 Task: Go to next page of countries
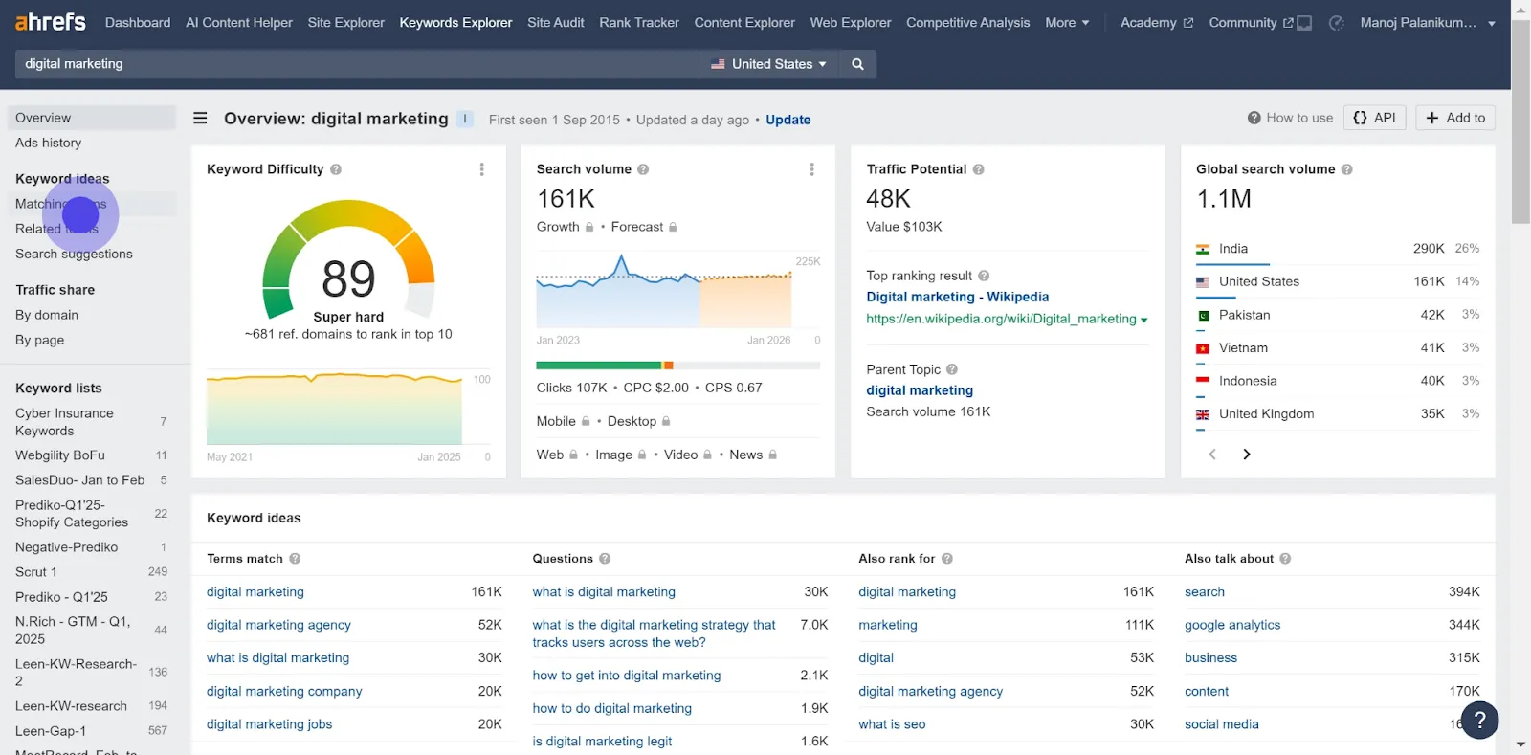coord(1246,455)
